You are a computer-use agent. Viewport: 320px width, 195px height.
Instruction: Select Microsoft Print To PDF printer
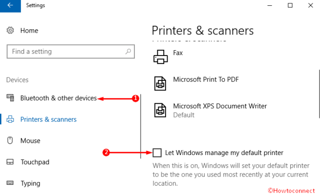206,79
